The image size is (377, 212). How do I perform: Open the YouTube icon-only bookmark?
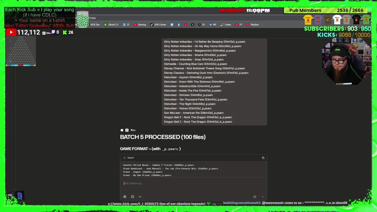tap(186, 25)
